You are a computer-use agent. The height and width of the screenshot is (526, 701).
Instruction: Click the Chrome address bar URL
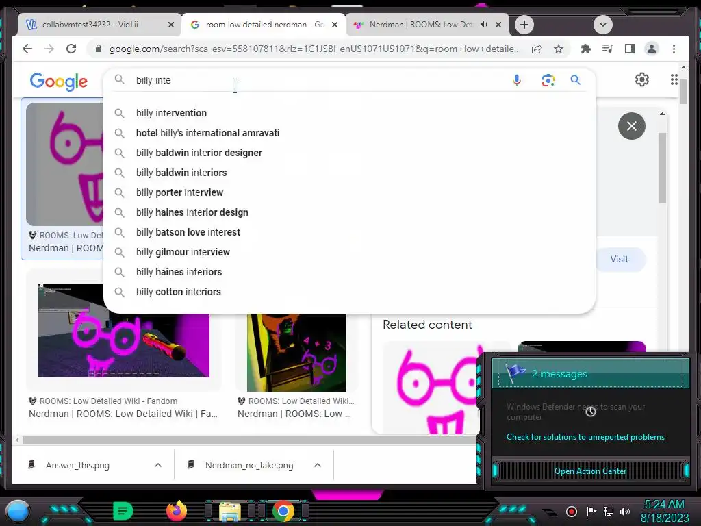pos(315,49)
